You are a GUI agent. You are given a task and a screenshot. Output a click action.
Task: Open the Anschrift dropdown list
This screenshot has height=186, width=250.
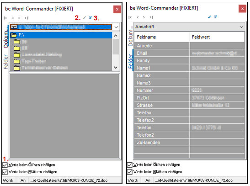pos(241,27)
